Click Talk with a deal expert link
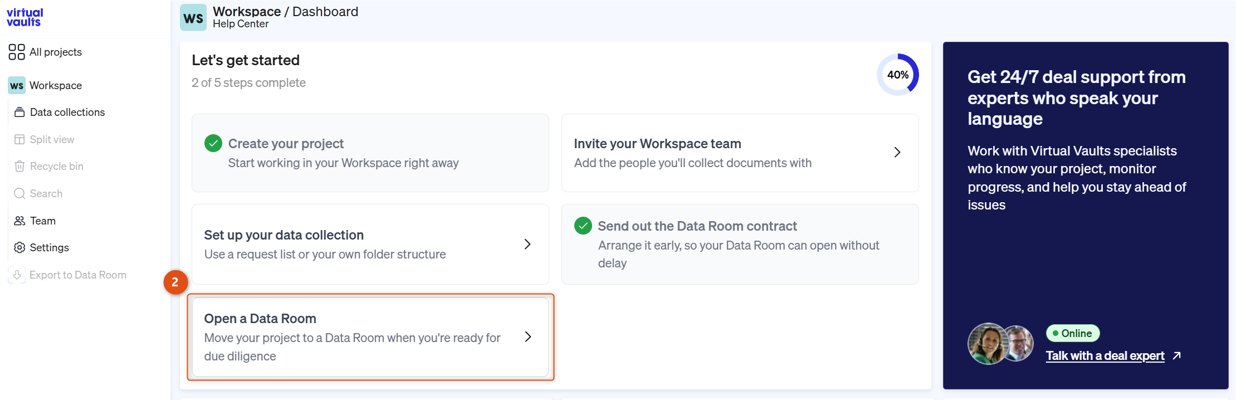 1105,355
